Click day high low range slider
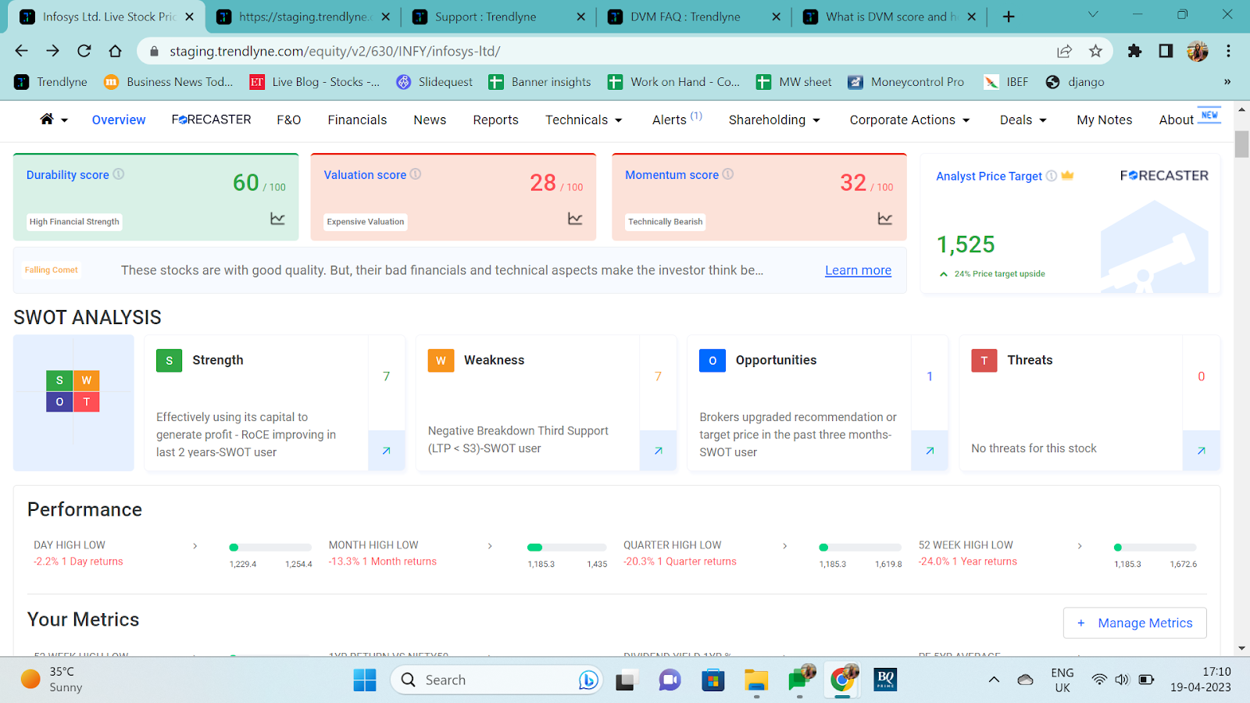This screenshot has height=703, width=1250. (x=270, y=548)
